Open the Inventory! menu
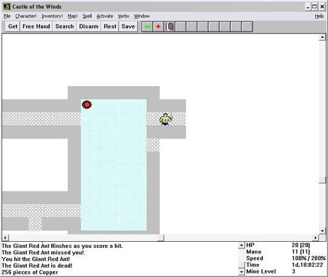 coord(52,16)
